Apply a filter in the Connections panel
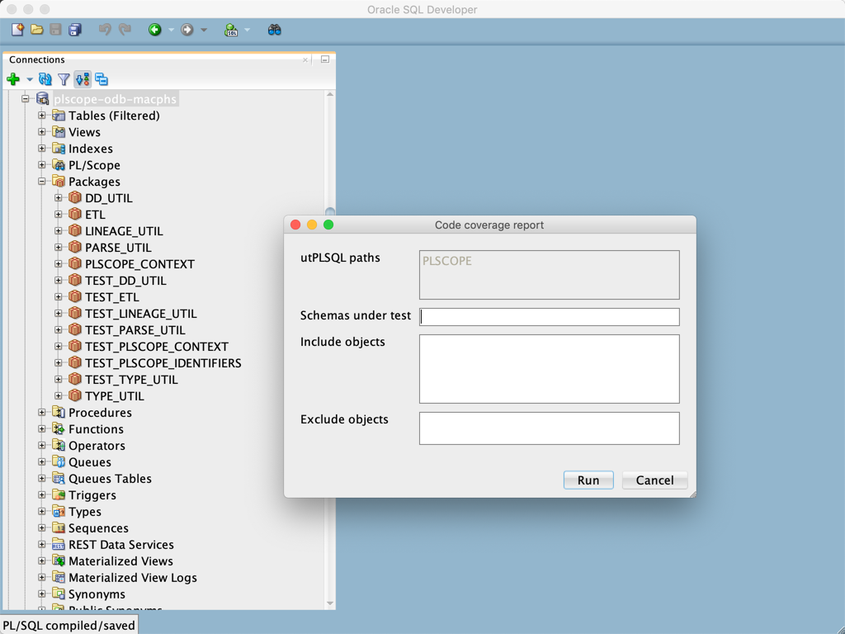The width and height of the screenshot is (845, 634). pyautogui.click(x=64, y=78)
